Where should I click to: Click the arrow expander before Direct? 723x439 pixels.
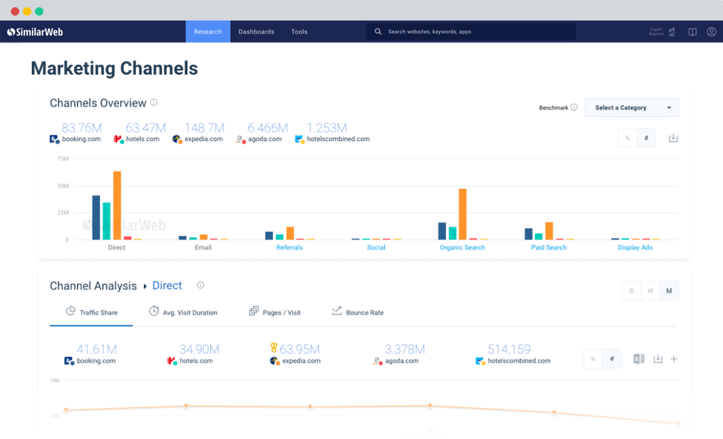pos(145,286)
